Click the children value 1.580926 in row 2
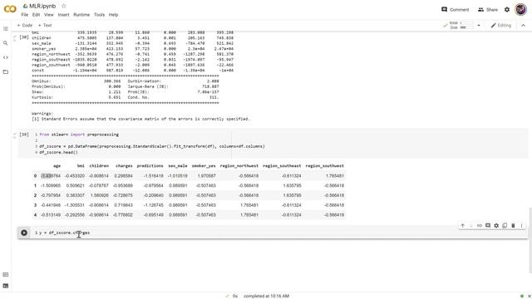Viewport: 532px width, 299px height. point(99,195)
